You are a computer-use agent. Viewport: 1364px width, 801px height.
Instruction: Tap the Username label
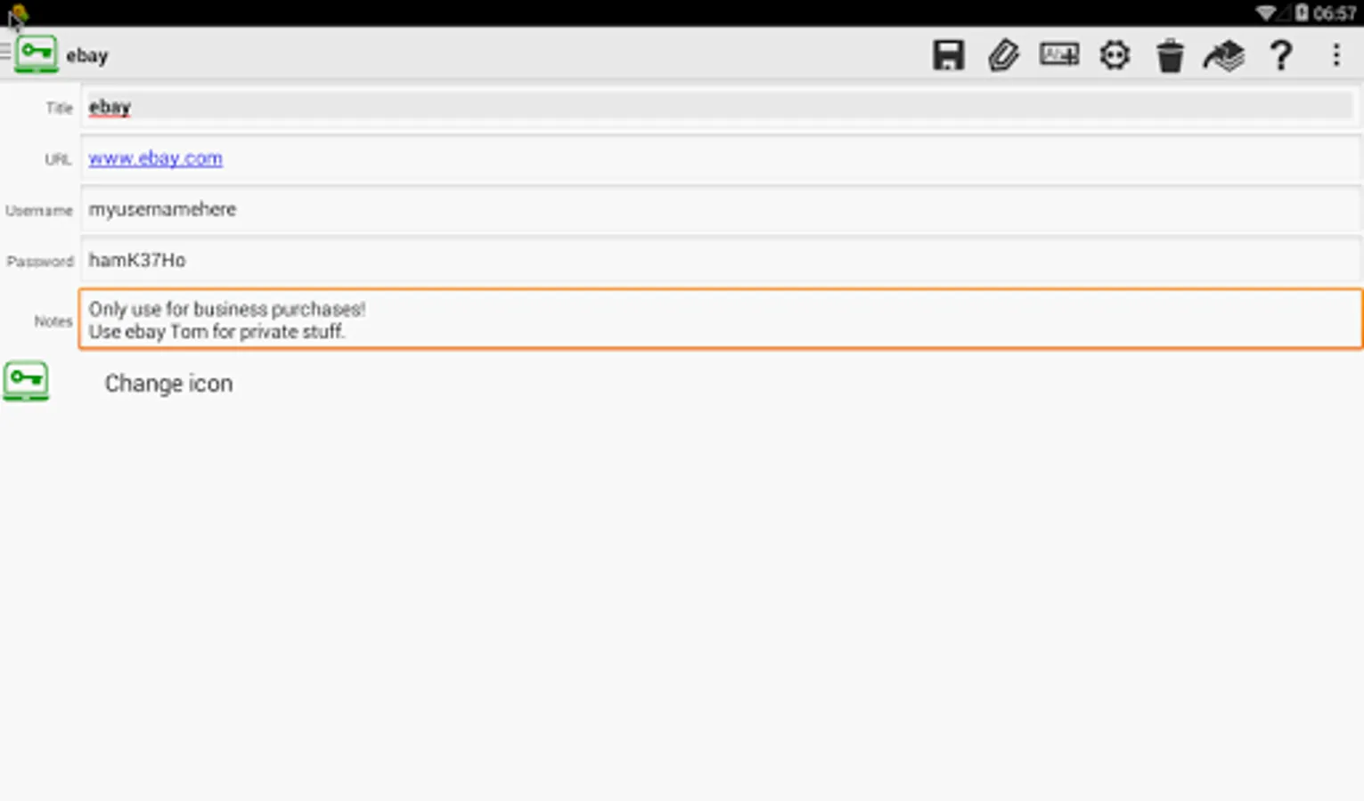(x=39, y=211)
